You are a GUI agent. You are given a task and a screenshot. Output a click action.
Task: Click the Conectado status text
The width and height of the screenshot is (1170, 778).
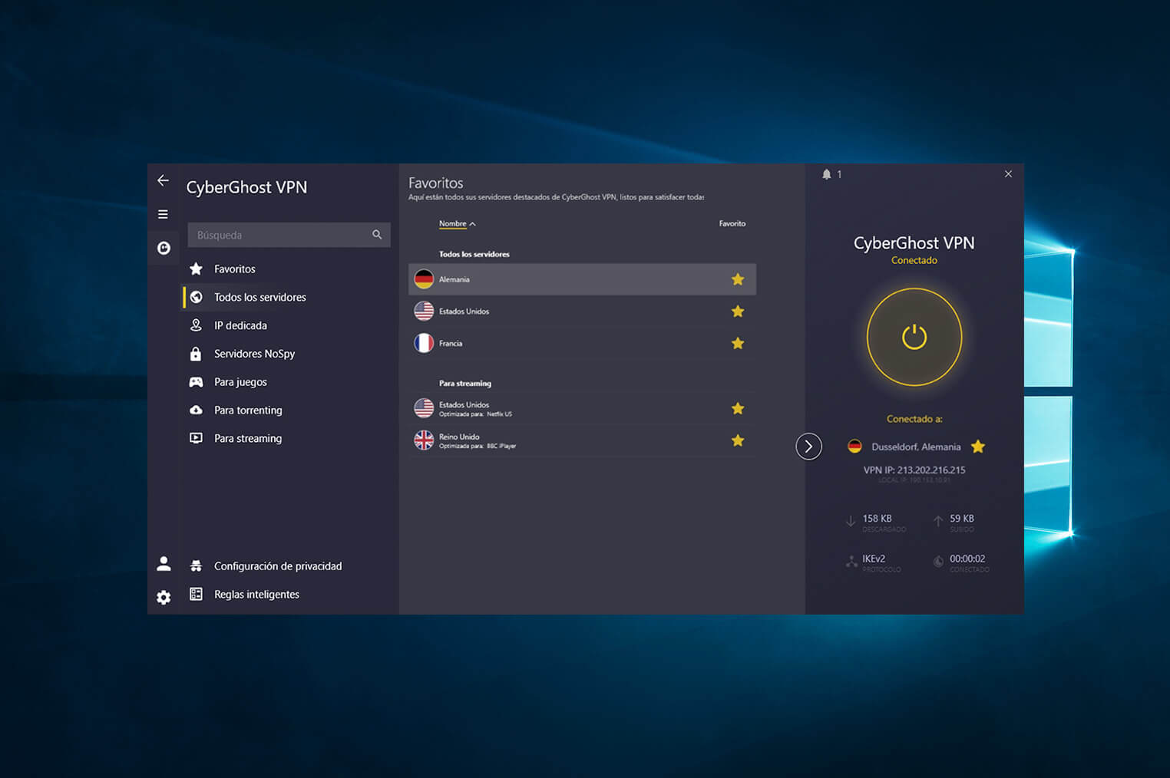pos(914,261)
